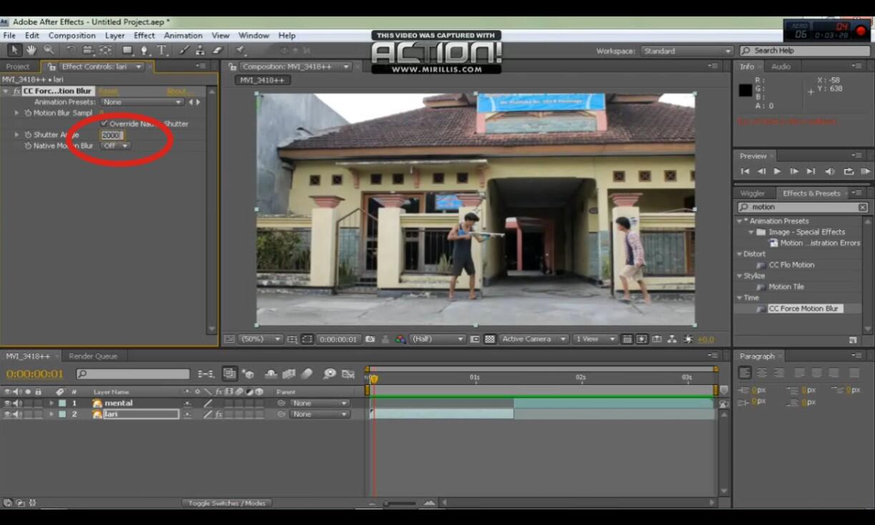Toggle Draft 3D in timeline
This screenshot has height=525, width=875.
248,373
